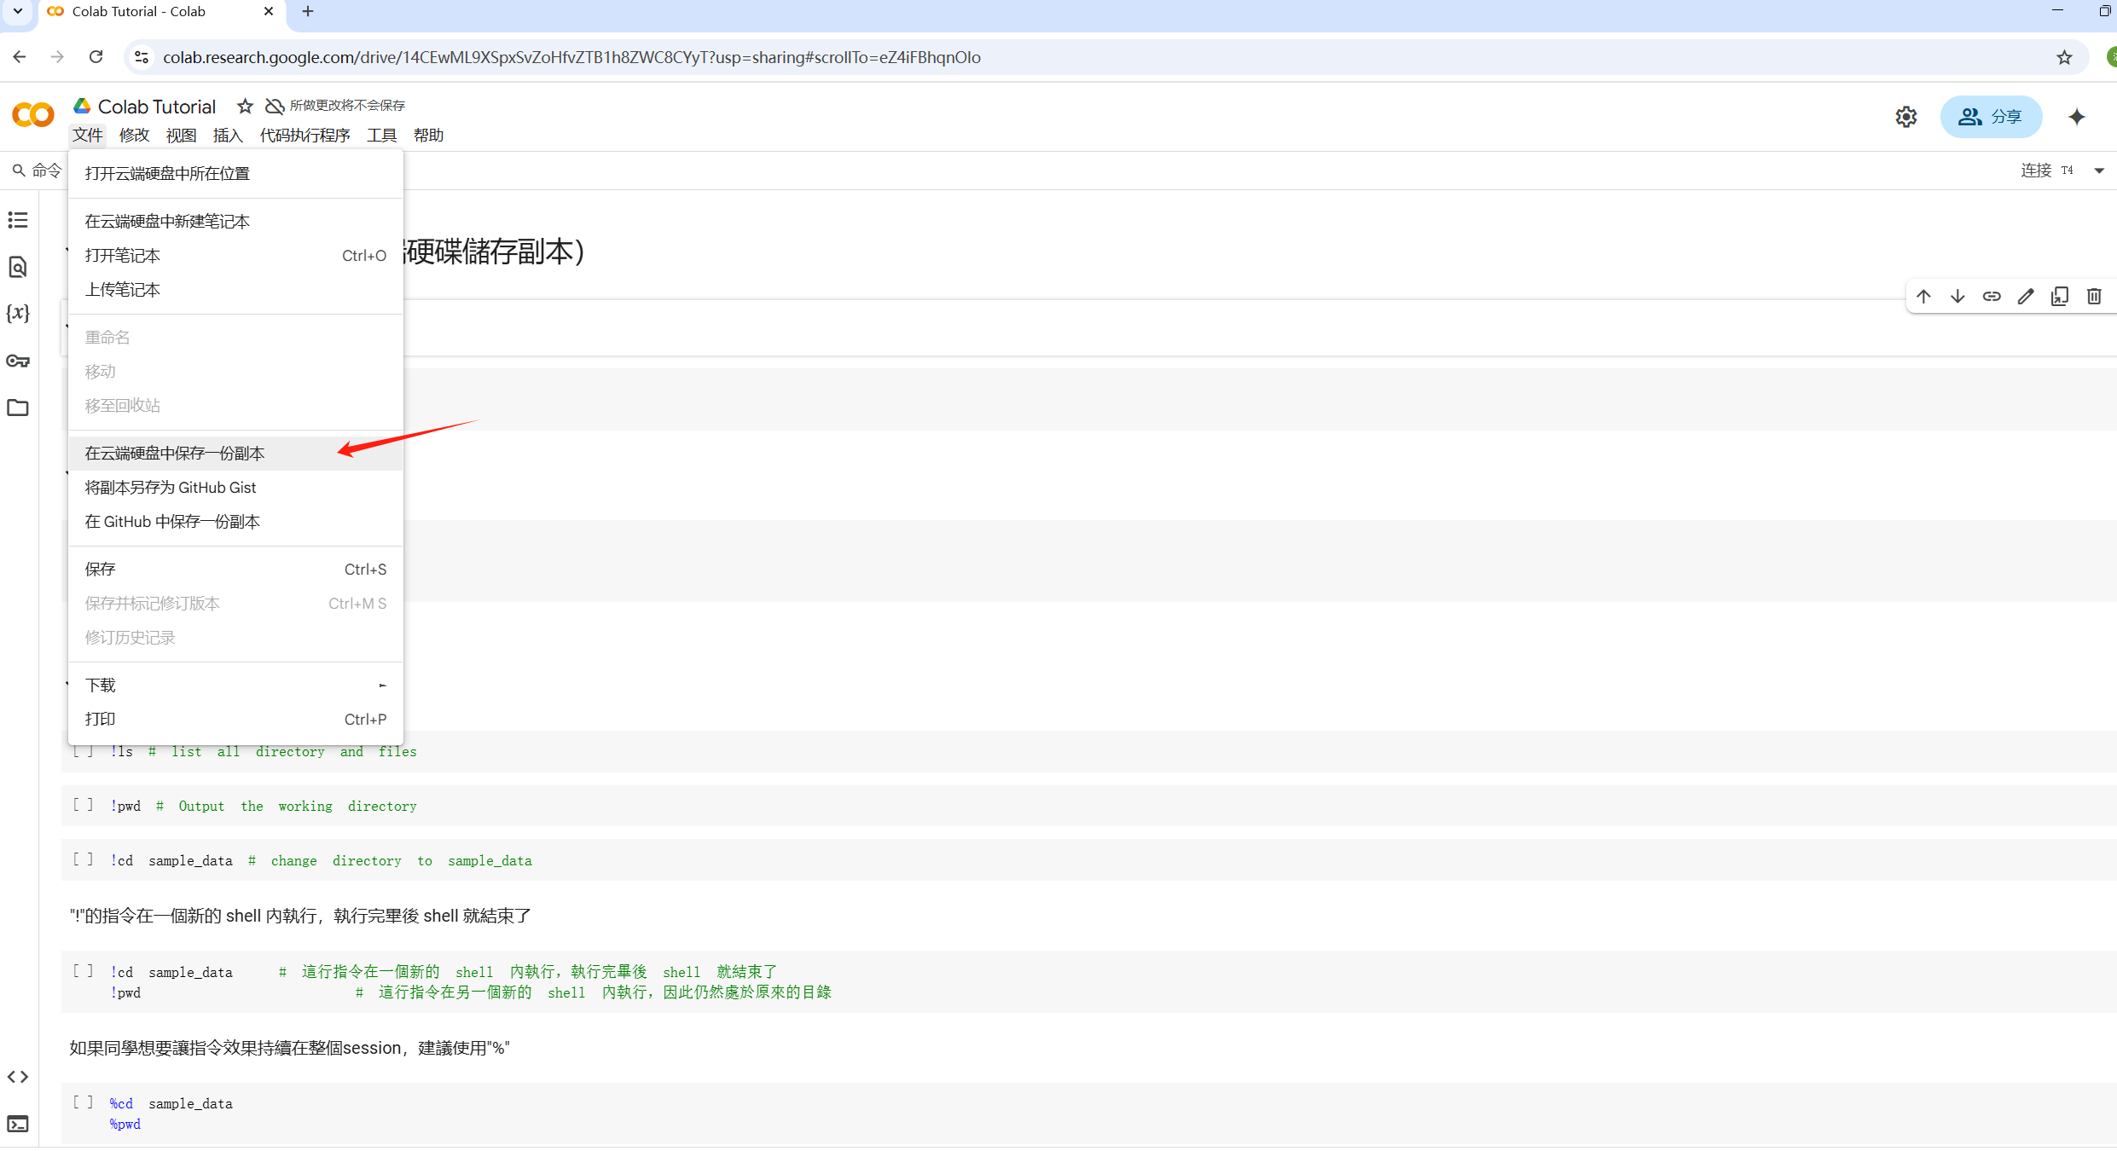Run the !pwd code cell bracket
Image resolution: width=2117 pixels, height=1151 pixels.
click(83, 805)
